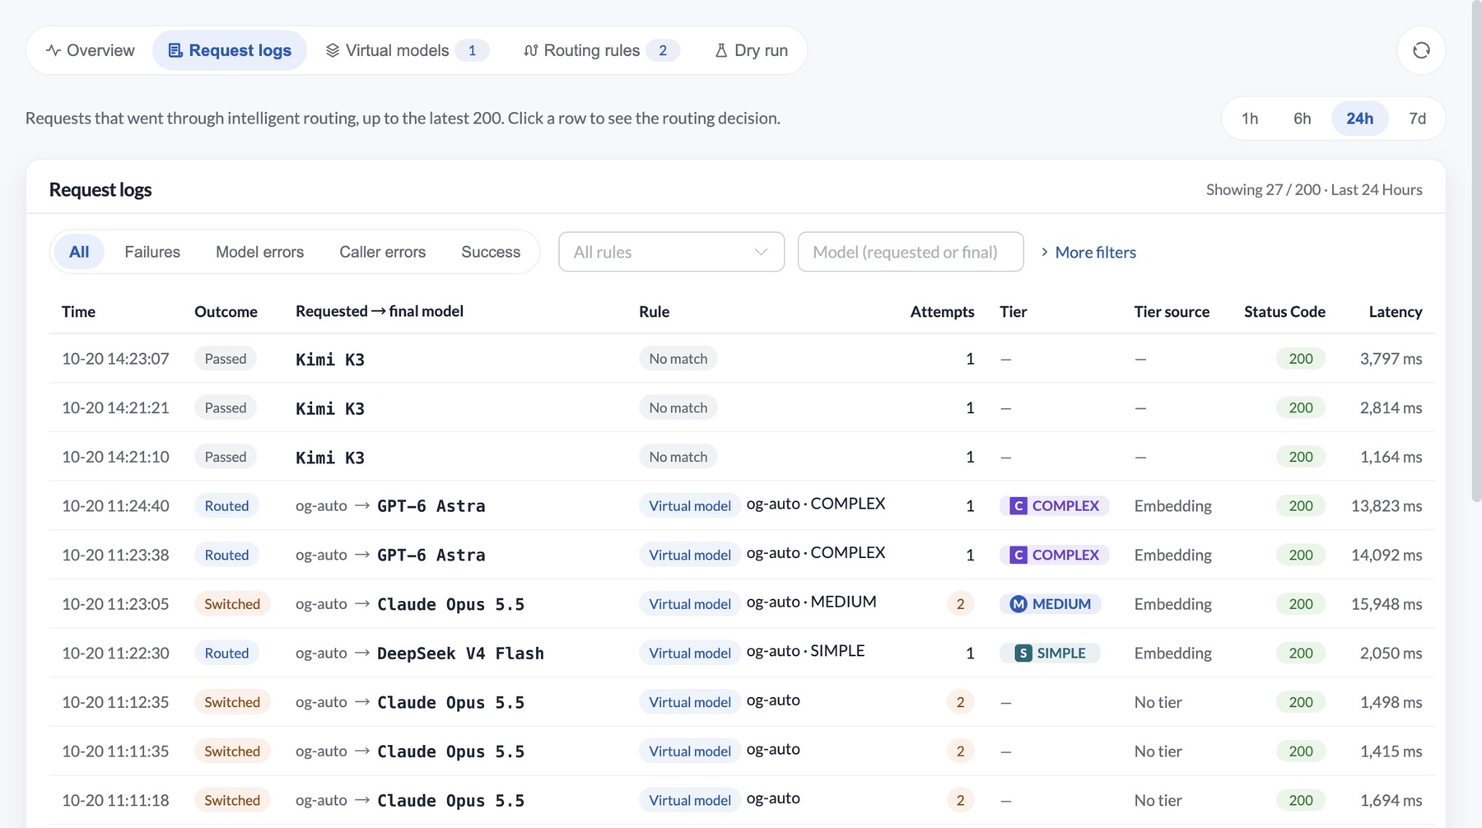Screen dimensions: 1482x828
Task: Click the Routed badge at 11:24:40
Action: (x=226, y=505)
